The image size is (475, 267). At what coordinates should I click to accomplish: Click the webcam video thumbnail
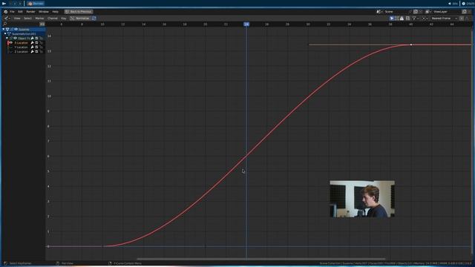coord(362,199)
